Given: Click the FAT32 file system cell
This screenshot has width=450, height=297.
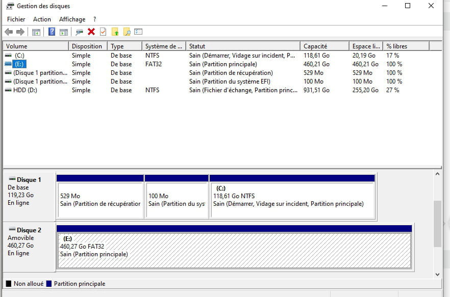Looking at the screenshot, I should (x=154, y=64).
